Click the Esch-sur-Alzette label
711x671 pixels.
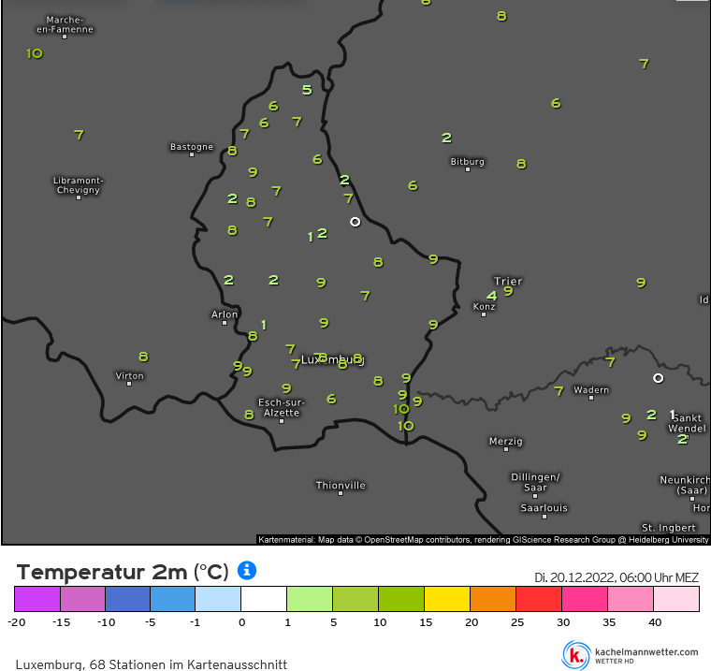[282, 407]
